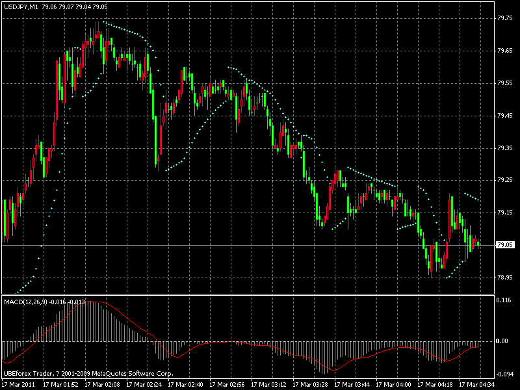Click the 17 Mar 01:52 time label
520x390 pixels.
coord(60,385)
